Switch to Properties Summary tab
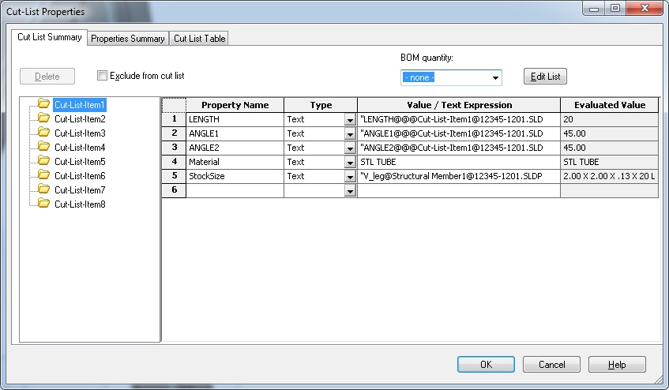 point(128,39)
